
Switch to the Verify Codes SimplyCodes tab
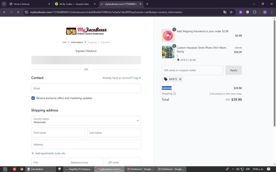coord(75,4)
